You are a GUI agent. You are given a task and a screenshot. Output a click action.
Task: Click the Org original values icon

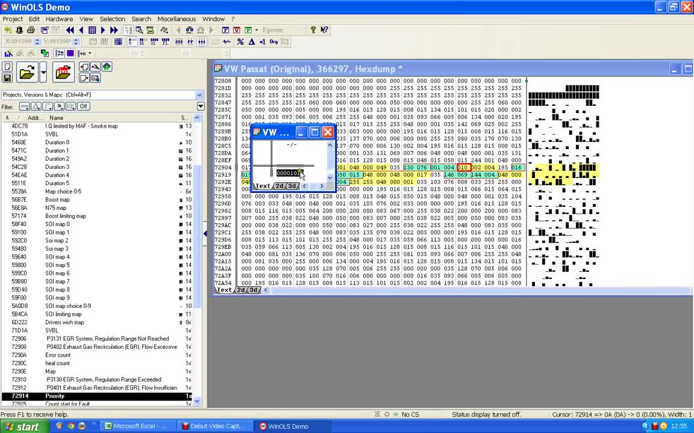tap(274, 41)
